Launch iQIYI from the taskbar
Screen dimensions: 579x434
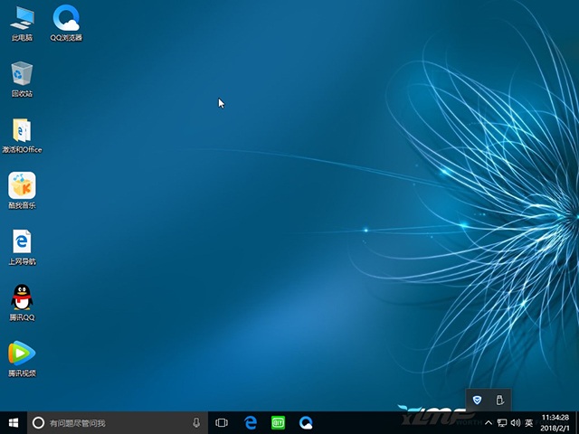pos(278,422)
